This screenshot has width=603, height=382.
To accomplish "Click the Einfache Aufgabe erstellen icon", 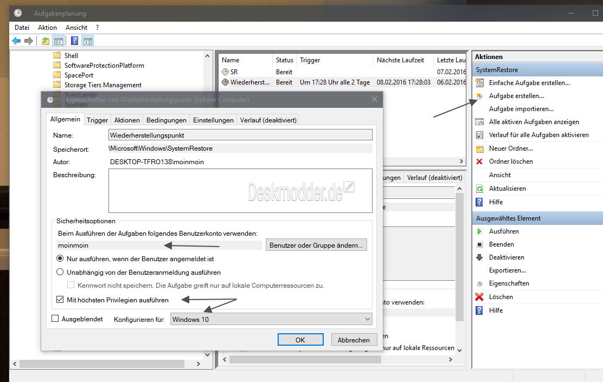I will coord(479,82).
